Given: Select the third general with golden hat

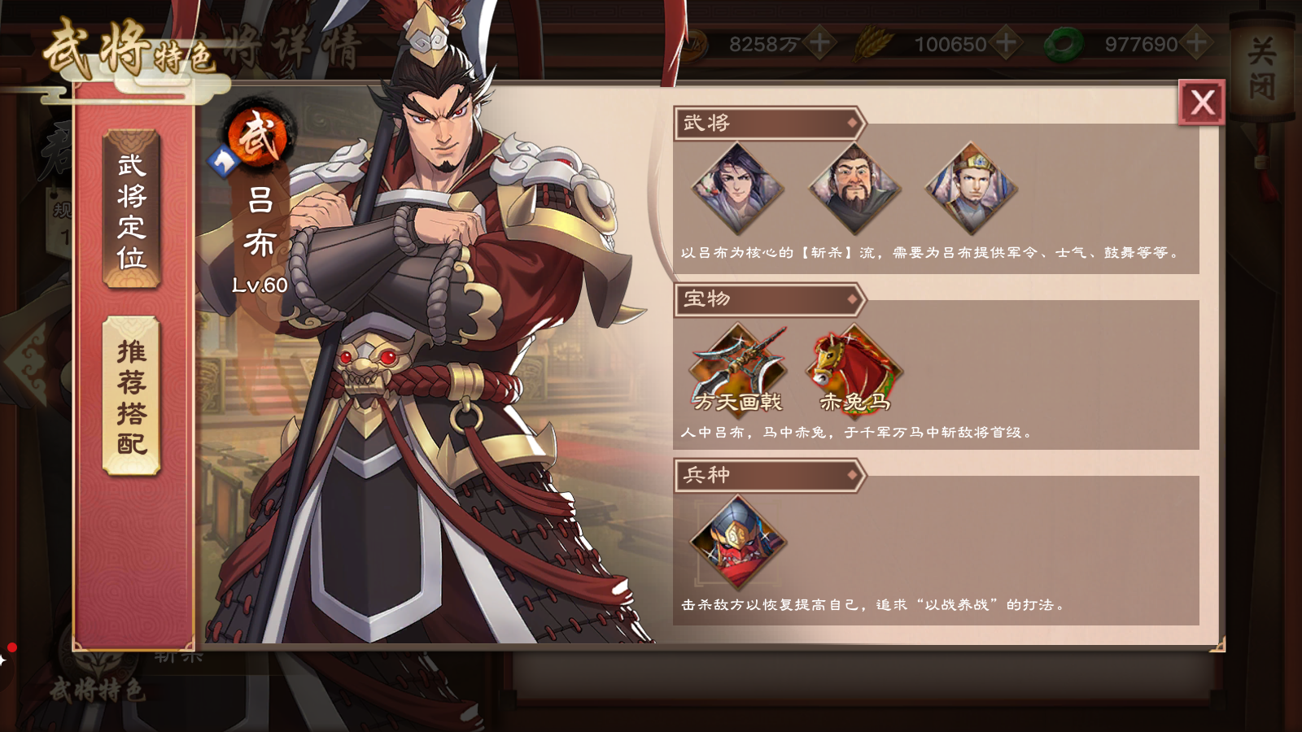Looking at the screenshot, I should [x=971, y=189].
